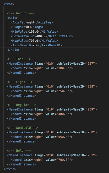Viewport: 109px width, 173px height.
Task: Click subfamilyNameID value 258
Action: [x=90, y=86]
